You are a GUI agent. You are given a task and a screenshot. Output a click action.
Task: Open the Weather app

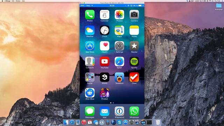click(x=90, y=30)
